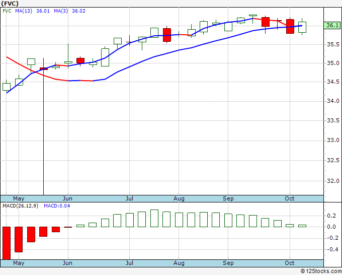Image resolution: width=342 pixels, height=275 pixels.
Task: Click Jun on the MACD panel axis
Action: 67,263
